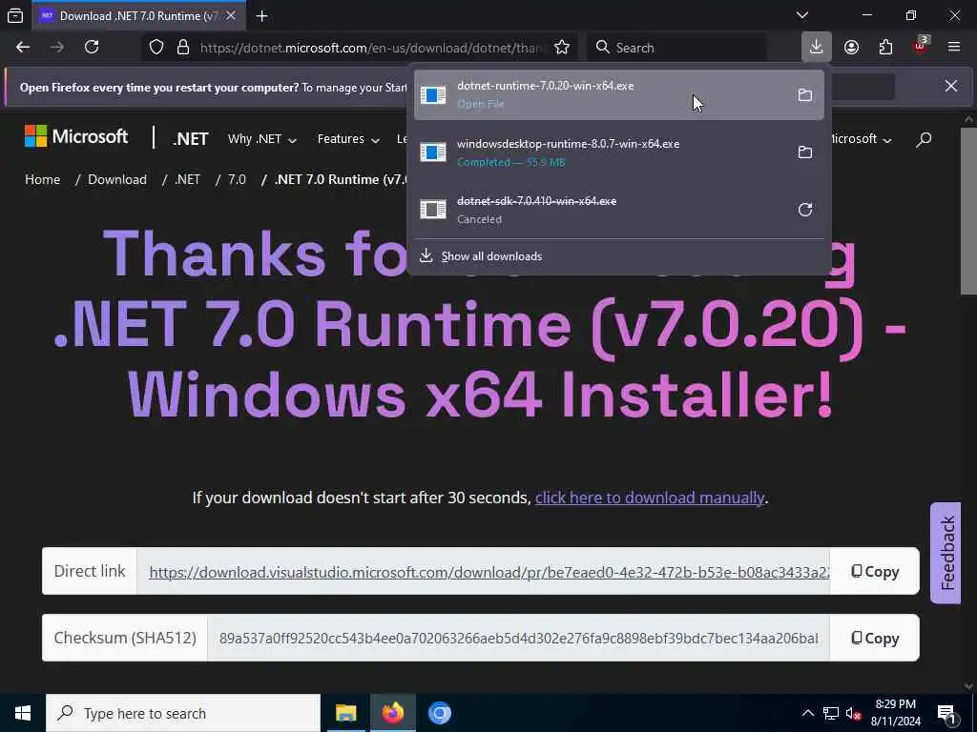This screenshot has width=977, height=732.
Task: Go back to the previous page
Action: click(x=23, y=48)
